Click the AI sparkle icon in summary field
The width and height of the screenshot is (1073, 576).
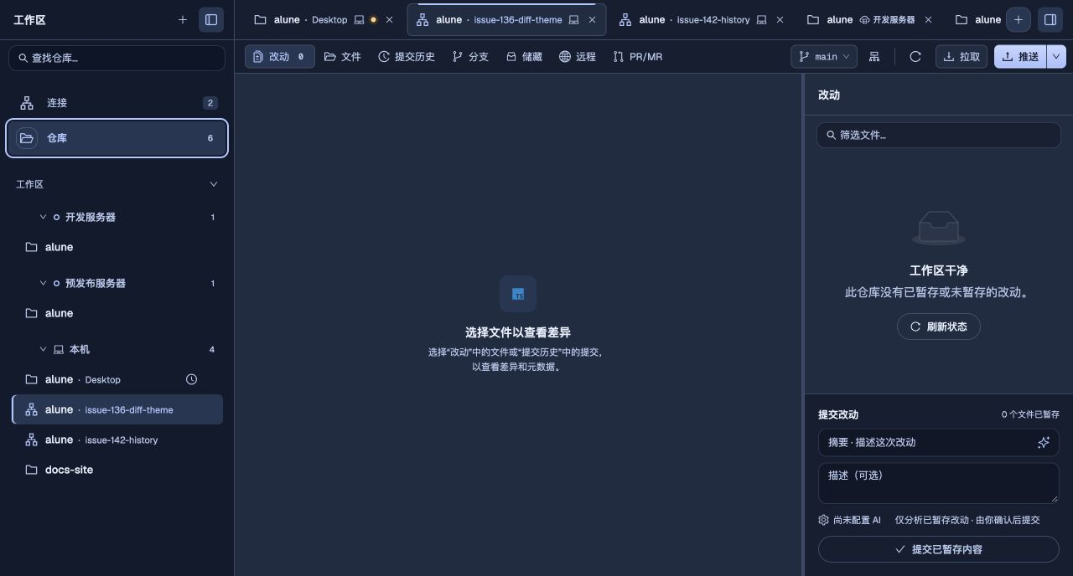coord(1044,442)
